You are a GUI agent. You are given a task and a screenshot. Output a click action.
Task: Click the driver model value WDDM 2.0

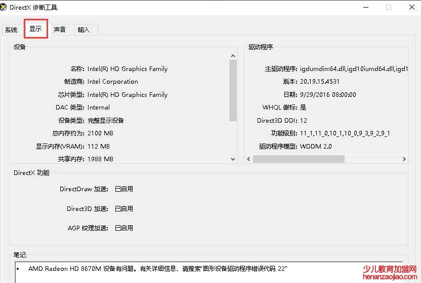316,147
